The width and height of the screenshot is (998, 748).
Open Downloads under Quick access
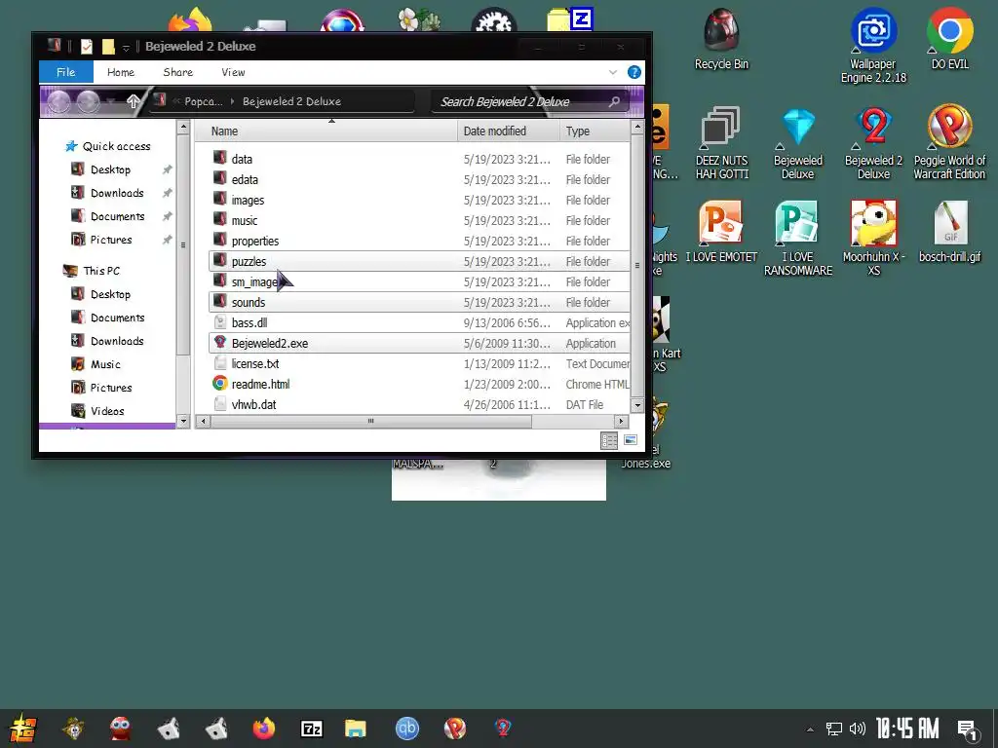tap(117, 193)
